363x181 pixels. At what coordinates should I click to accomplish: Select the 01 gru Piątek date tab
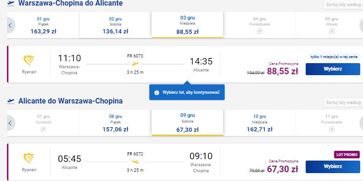point(43,25)
